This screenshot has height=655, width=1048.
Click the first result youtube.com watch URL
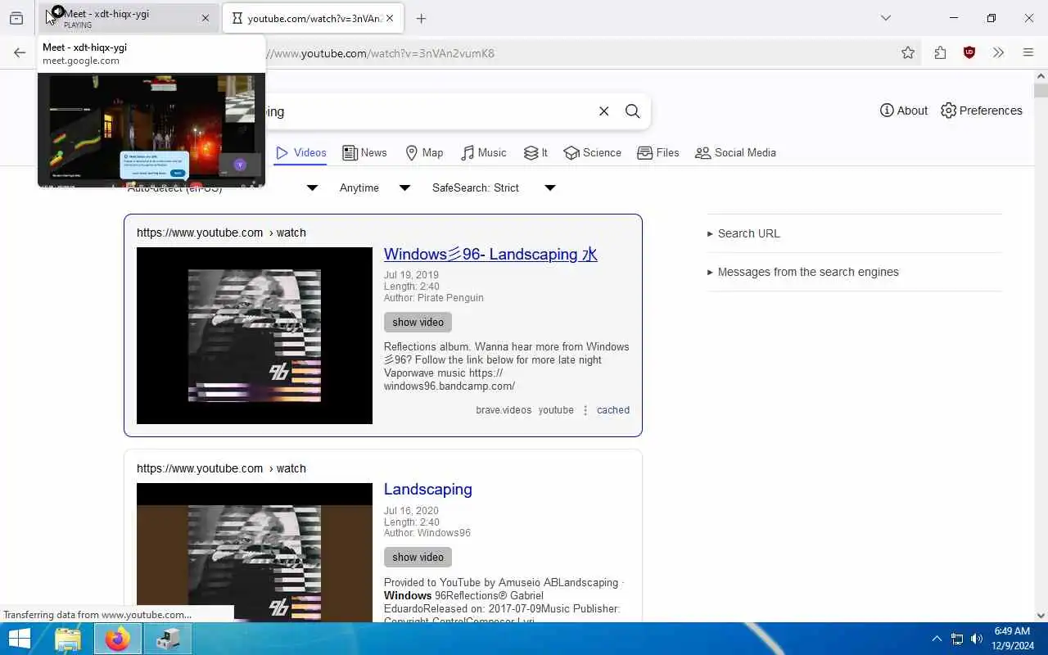(x=221, y=233)
